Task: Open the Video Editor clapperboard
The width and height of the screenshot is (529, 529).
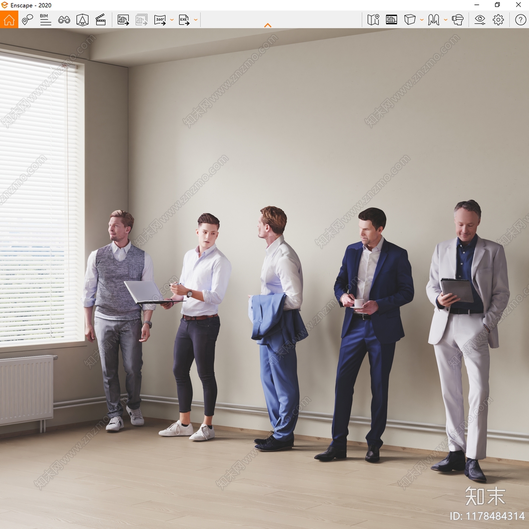Action: [101, 20]
